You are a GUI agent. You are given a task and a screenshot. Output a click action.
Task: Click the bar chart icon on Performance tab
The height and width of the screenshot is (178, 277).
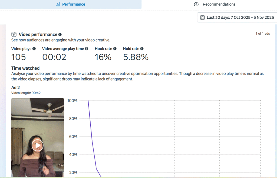(x=58, y=4)
